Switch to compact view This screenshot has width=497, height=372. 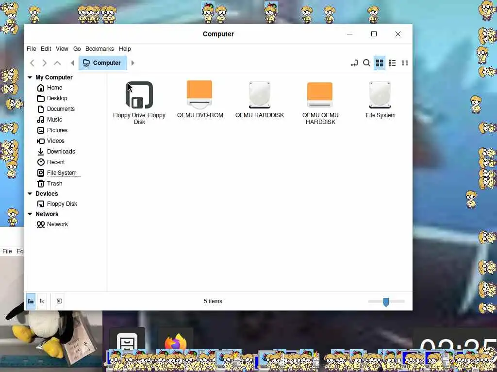(405, 63)
